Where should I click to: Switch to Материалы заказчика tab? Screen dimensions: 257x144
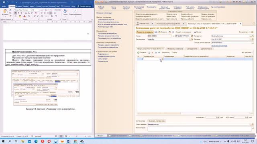point(175,49)
